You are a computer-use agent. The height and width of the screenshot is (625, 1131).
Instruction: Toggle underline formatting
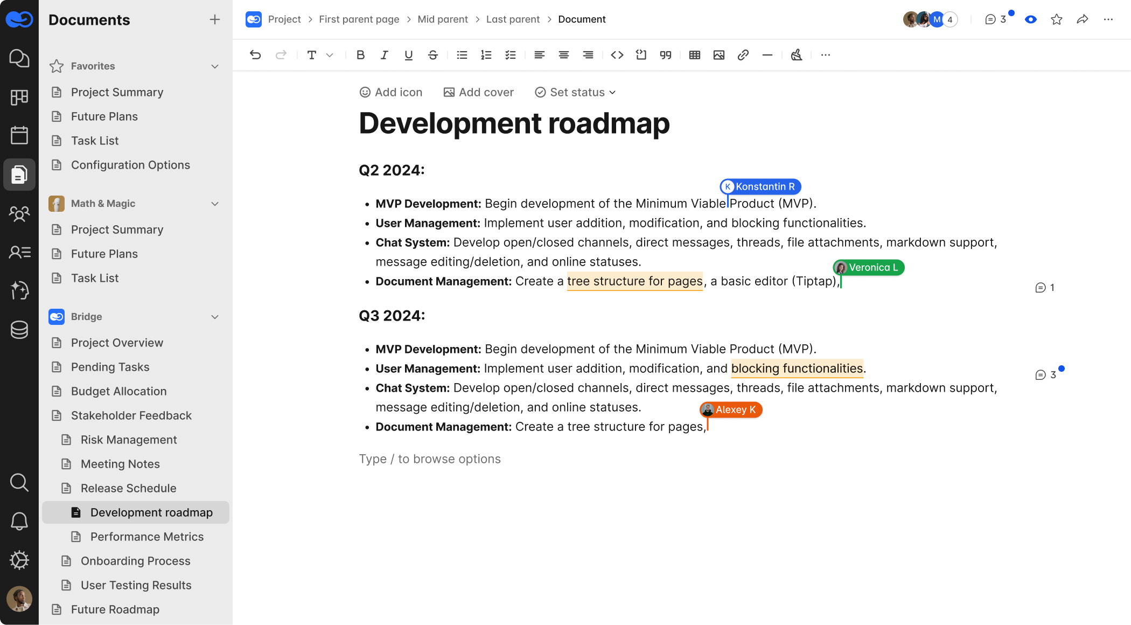pos(408,55)
